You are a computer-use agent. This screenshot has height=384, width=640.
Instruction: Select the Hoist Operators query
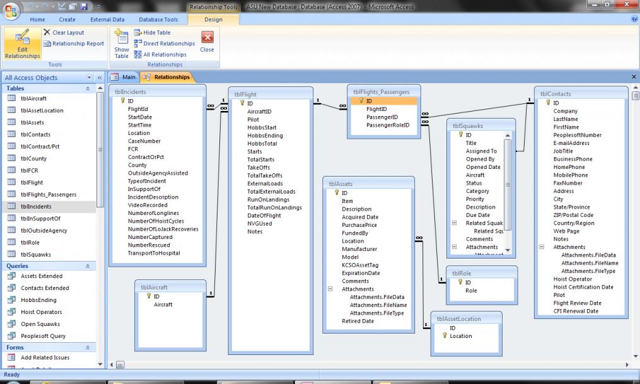click(41, 312)
